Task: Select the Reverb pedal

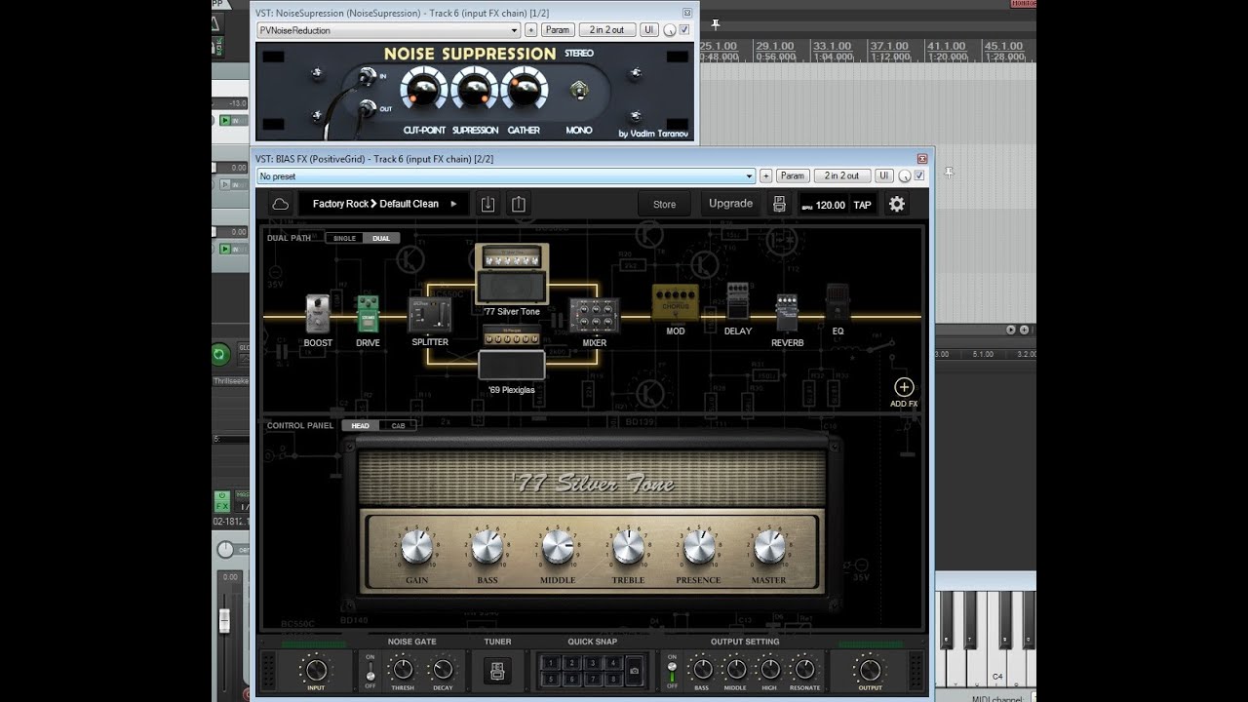Action: pyautogui.click(x=787, y=313)
